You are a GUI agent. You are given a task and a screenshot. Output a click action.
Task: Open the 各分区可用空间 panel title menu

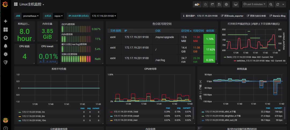(162, 24)
